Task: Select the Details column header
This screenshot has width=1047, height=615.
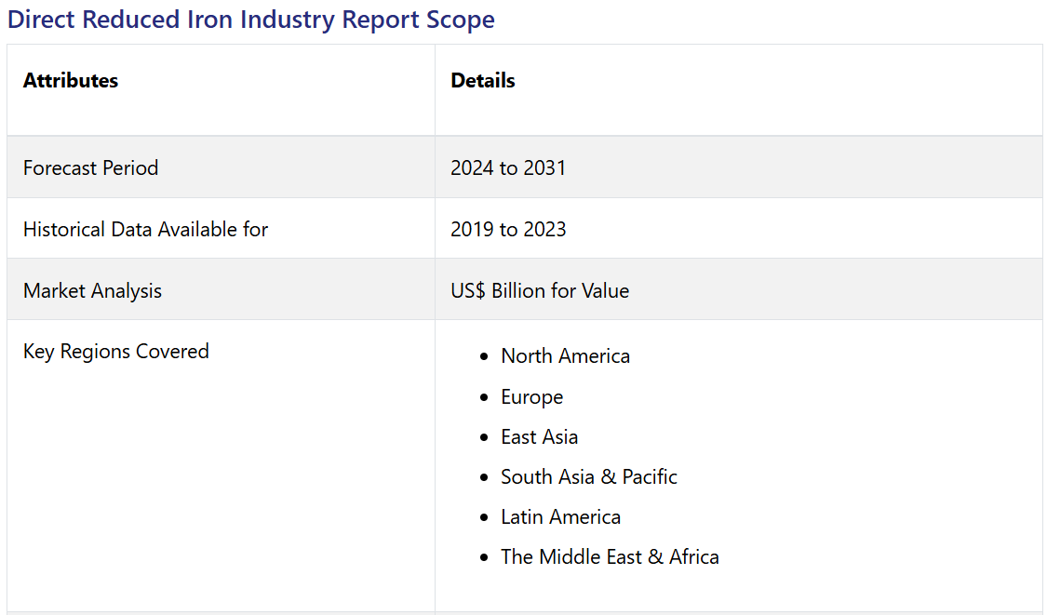Action: (482, 81)
